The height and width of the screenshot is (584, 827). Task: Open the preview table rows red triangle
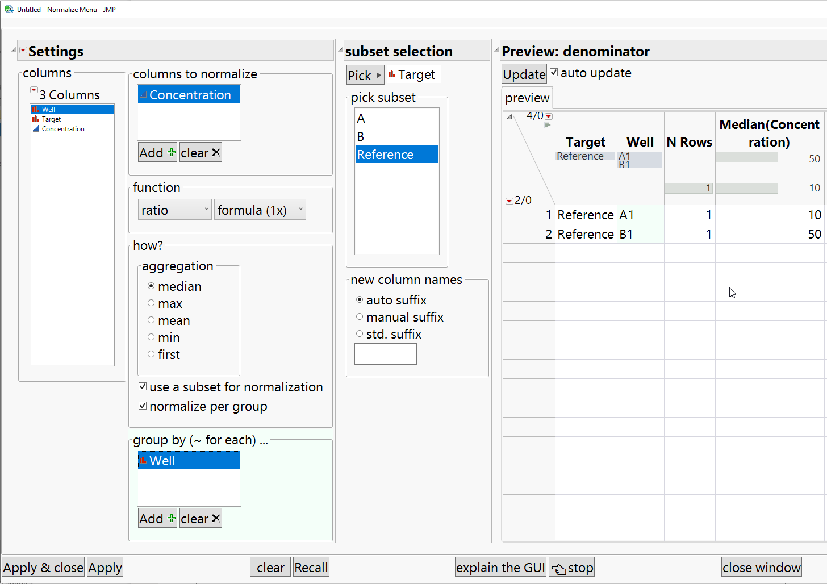[x=509, y=201]
